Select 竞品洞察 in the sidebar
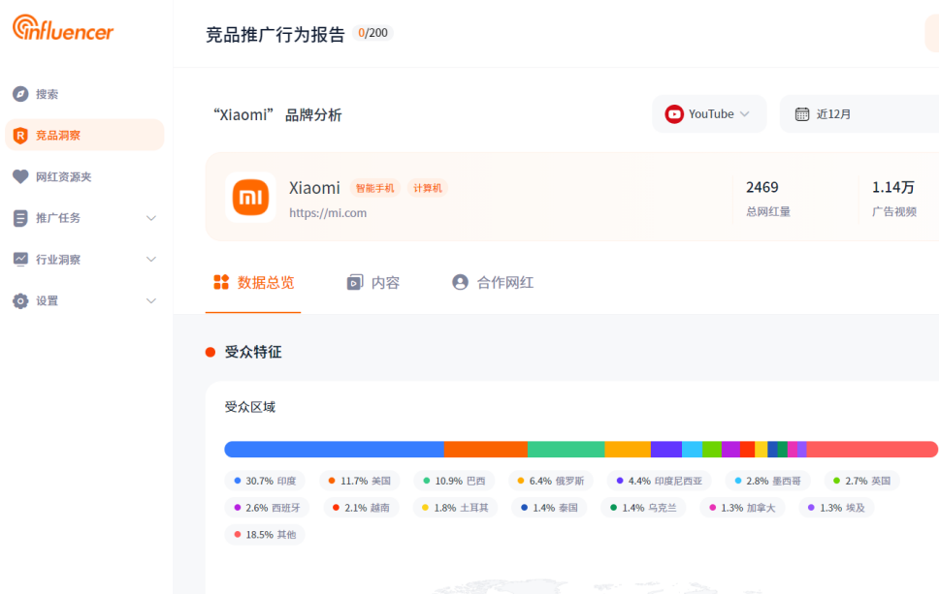Viewport: 939px width, 594px height. [x=83, y=136]
